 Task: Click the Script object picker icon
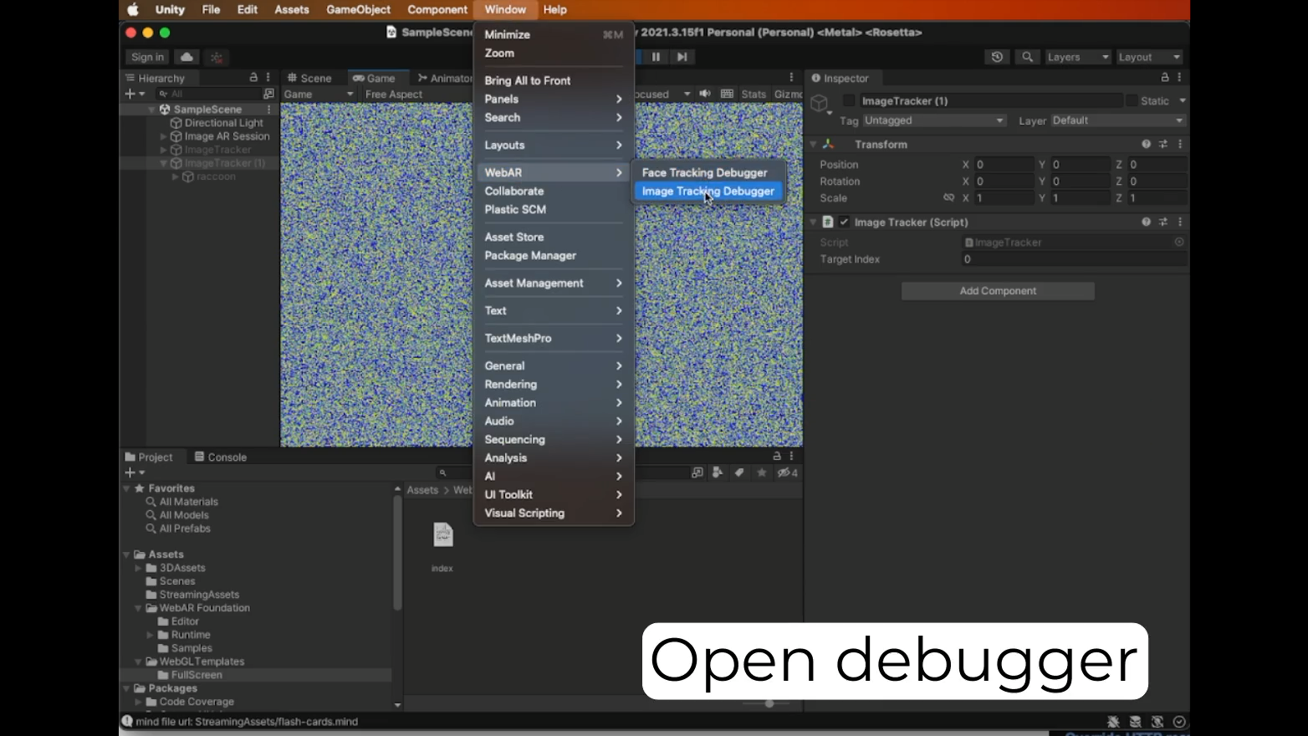pyautogui.click(x=1179, y=242)
